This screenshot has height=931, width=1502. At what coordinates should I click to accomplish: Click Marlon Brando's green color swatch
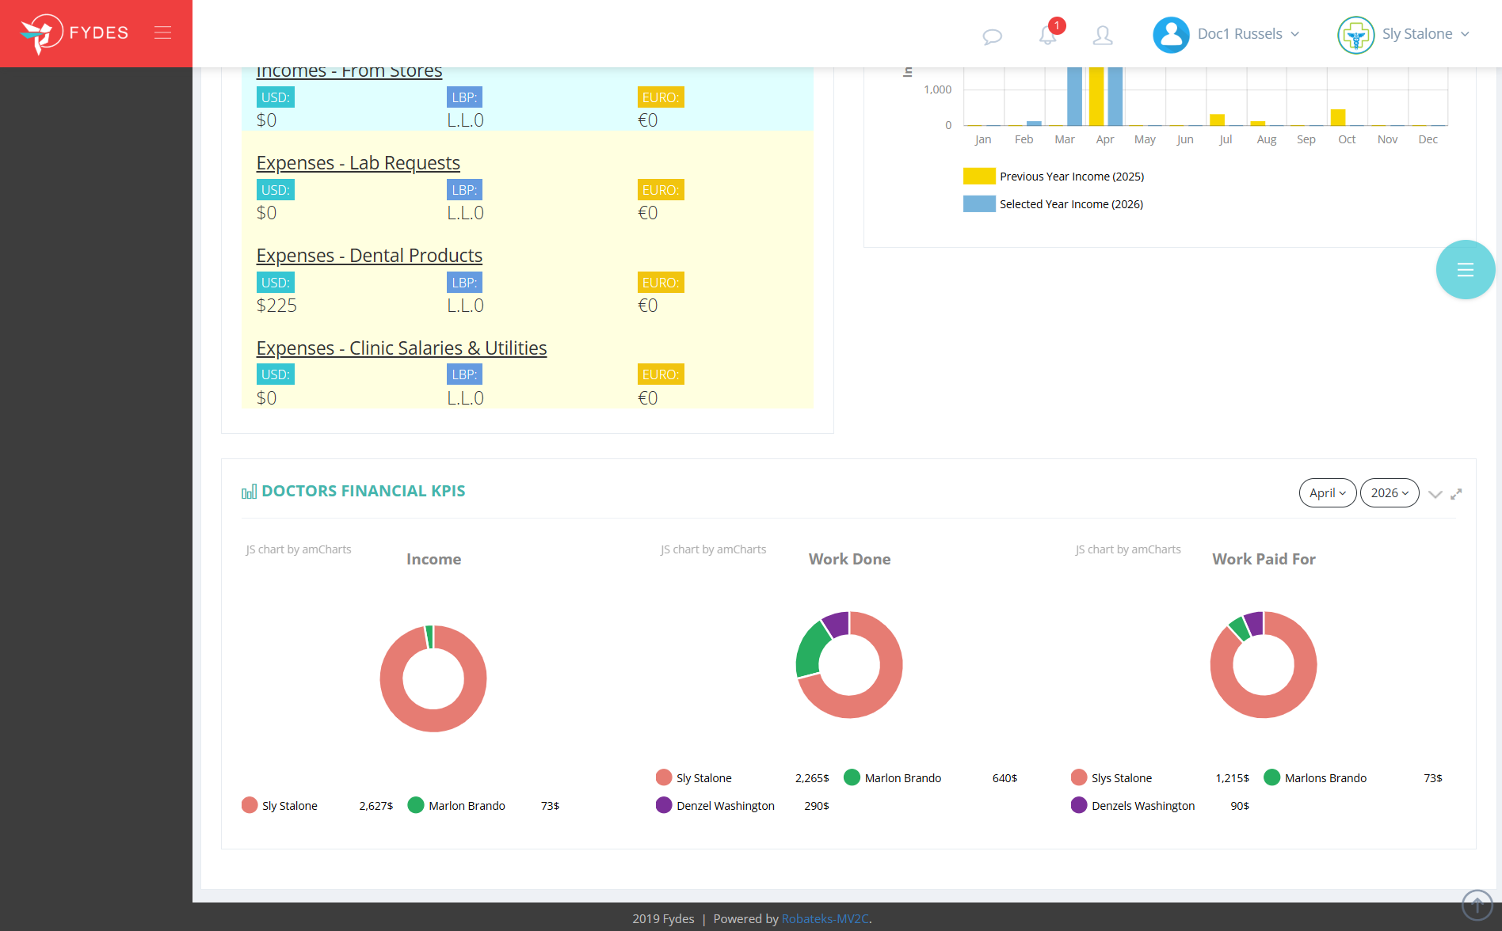tap(415, 805)
